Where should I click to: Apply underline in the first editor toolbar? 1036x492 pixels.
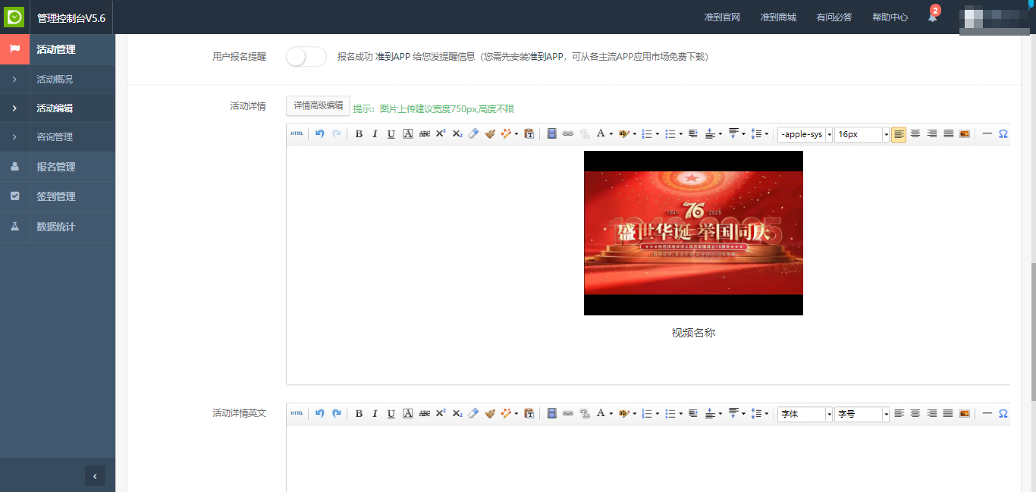pos(391,134)
